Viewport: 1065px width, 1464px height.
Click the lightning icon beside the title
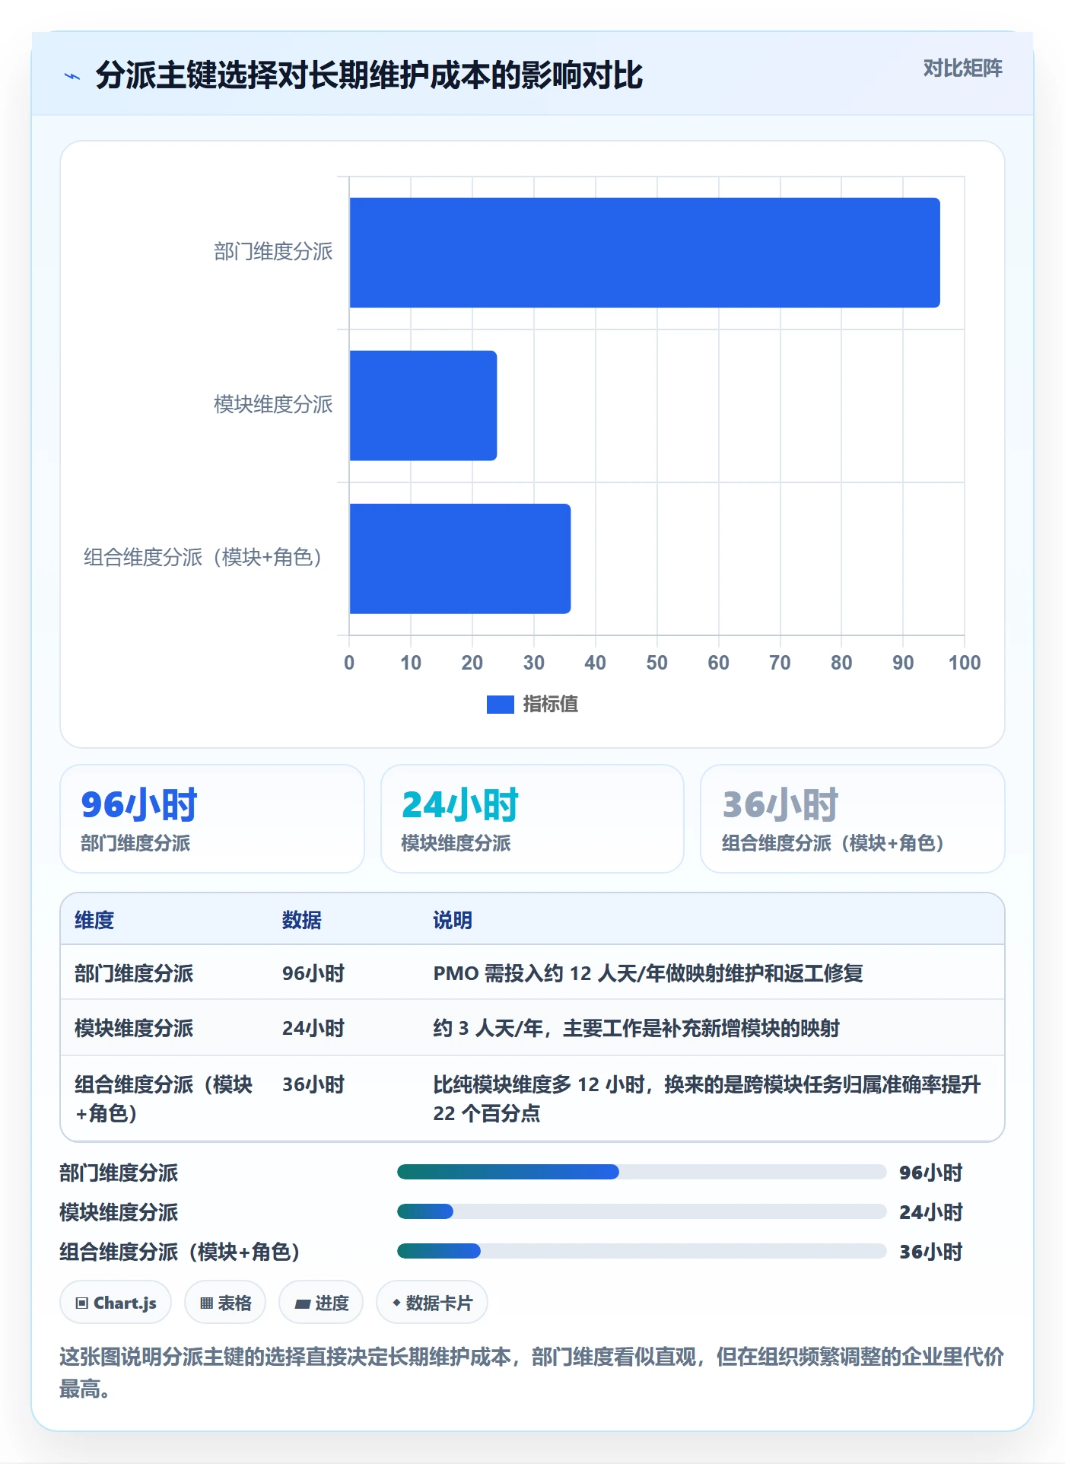(x=72, y=76)
